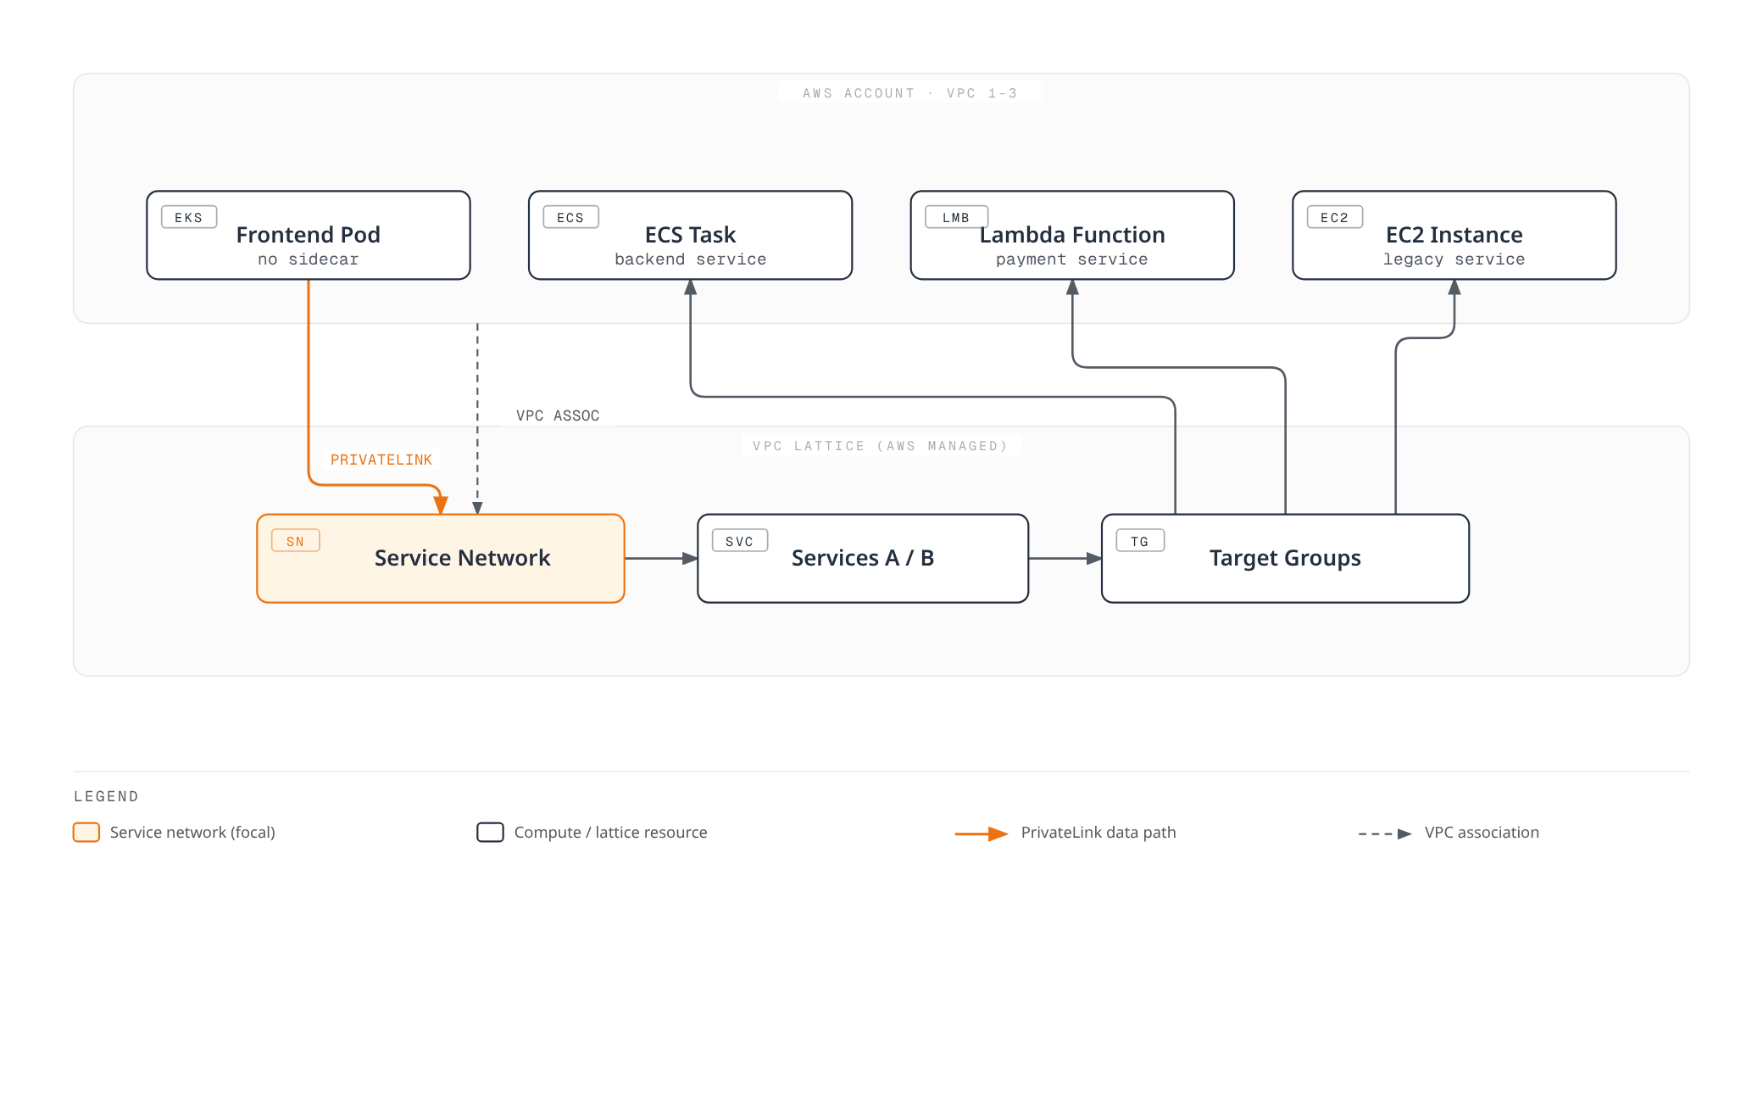Click orange arrowhead entering Service Network

click(x=441, y=505)
